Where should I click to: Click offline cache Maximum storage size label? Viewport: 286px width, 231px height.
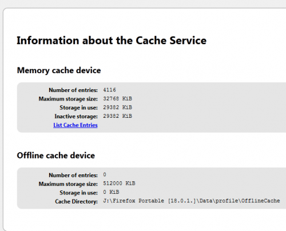(x=68, y=184)
